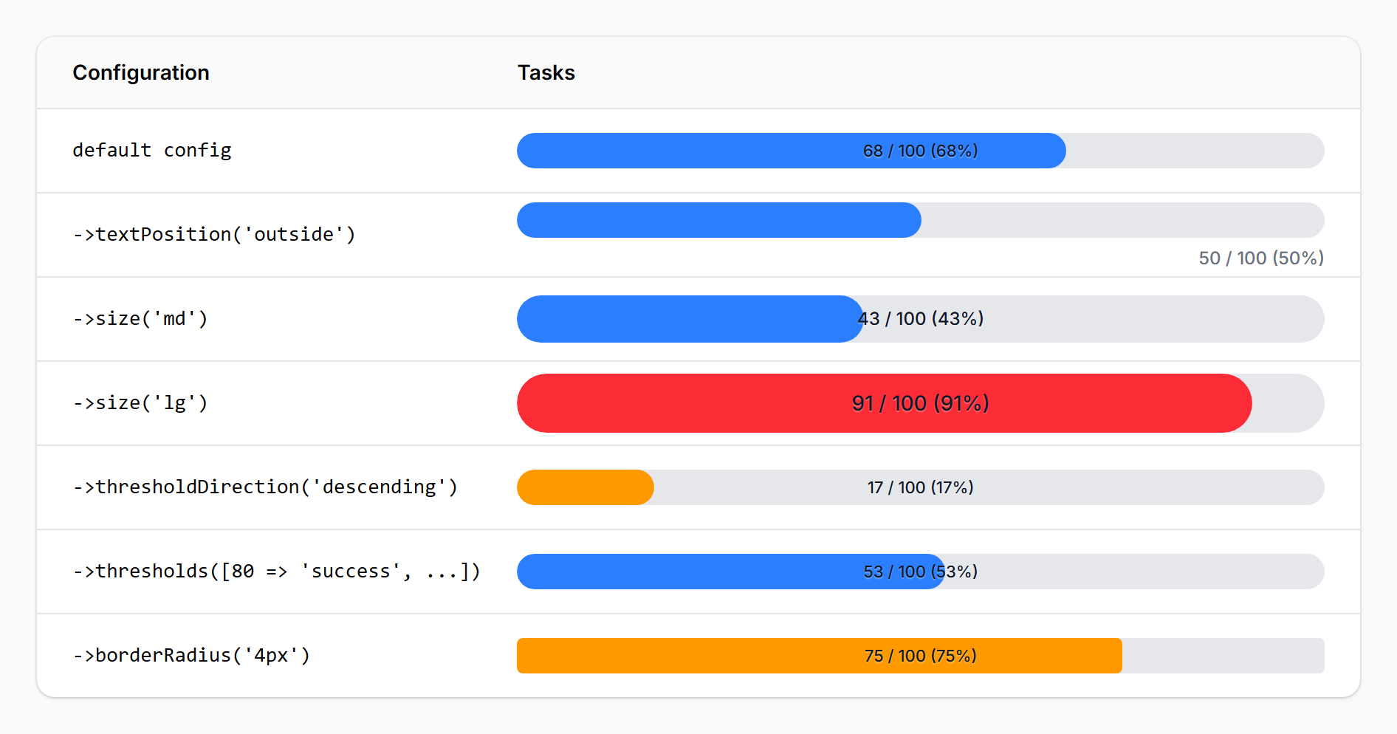Click the ->textPosition('outside') configuration text

(214, 234)
